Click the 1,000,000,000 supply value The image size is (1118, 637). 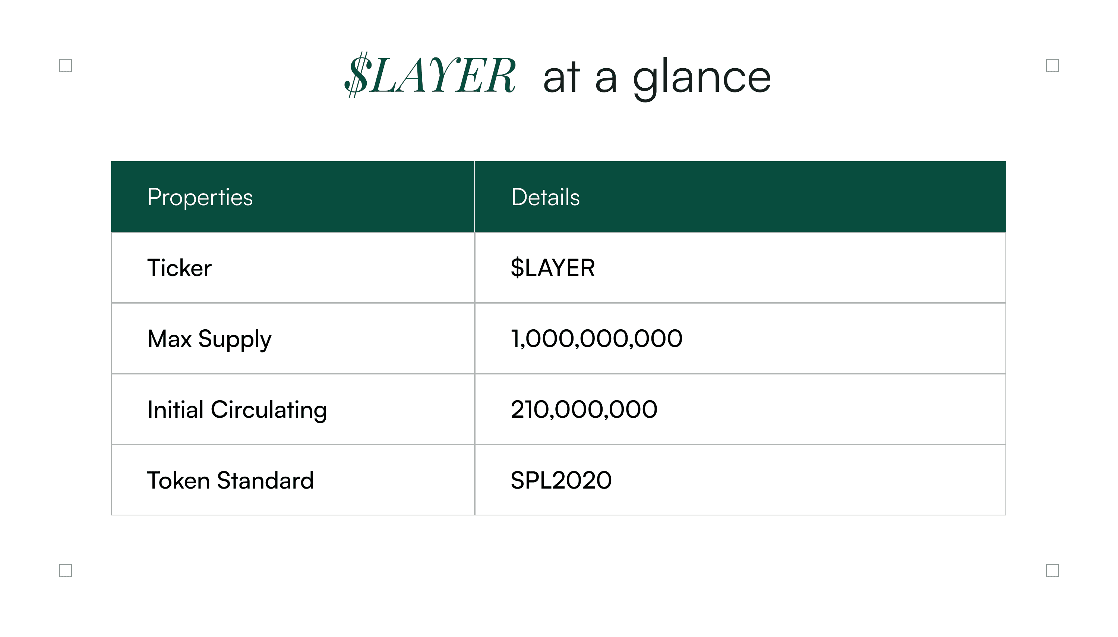[596, 339]
